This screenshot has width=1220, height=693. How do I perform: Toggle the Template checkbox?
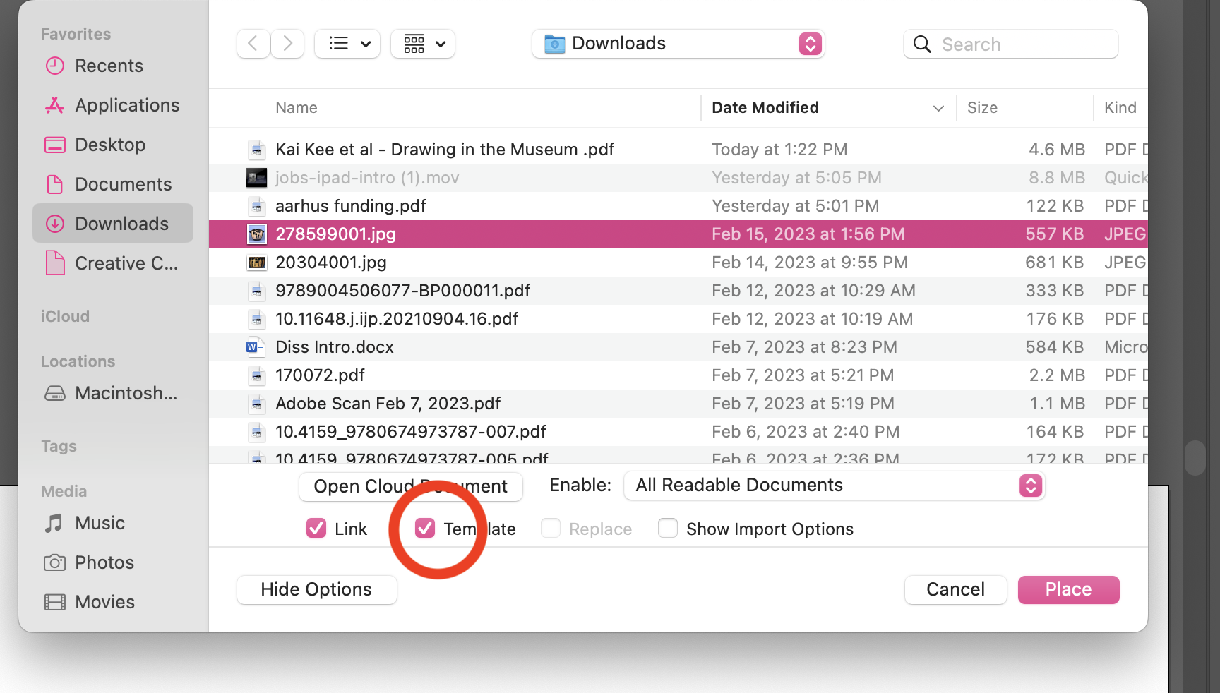(x=425, y=529)
